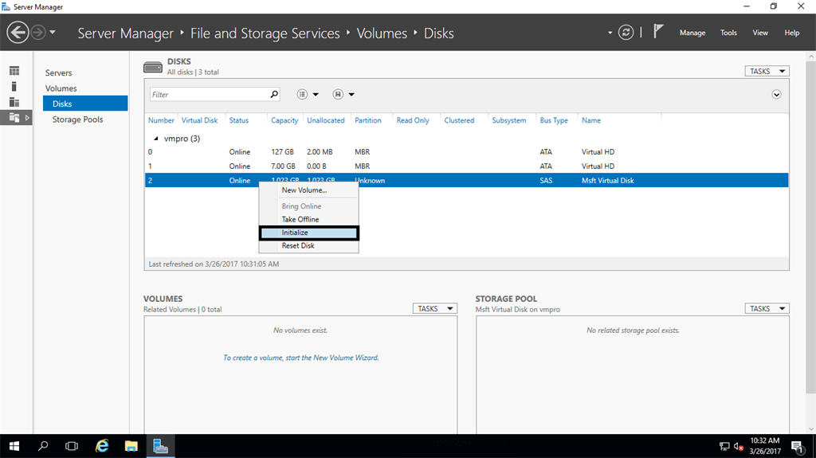Select disk 0 row with 127 GB
816x458 pixels.
pyautogui.click(x=466, y=152)
